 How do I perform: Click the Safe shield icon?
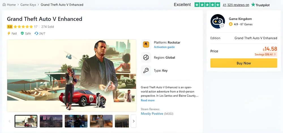pos(22,33)
